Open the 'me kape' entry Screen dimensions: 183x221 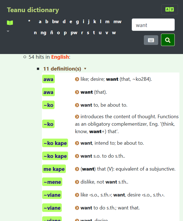pyautogui.click(x=54, y=169)
